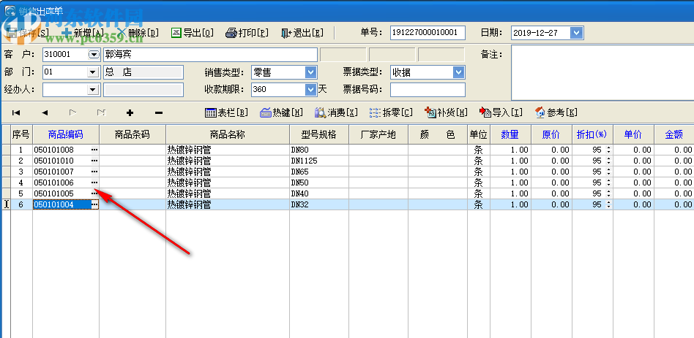Expand the 收款期限 payment term dropdown
This screenshot has width=694, height=338.
click(310, 90)
